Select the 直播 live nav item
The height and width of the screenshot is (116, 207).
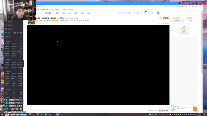tap(63, 13)
